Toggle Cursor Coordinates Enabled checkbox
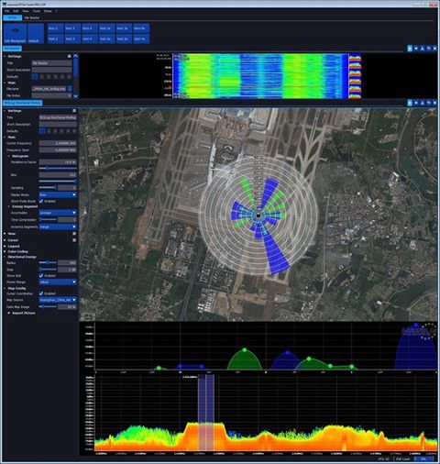This screenshot has height=464, width=440. coord(41,293)
